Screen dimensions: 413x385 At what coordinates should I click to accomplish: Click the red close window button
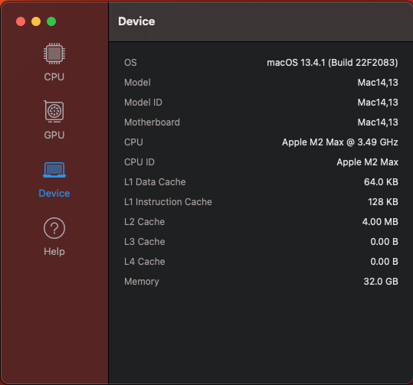pos(21,21)
